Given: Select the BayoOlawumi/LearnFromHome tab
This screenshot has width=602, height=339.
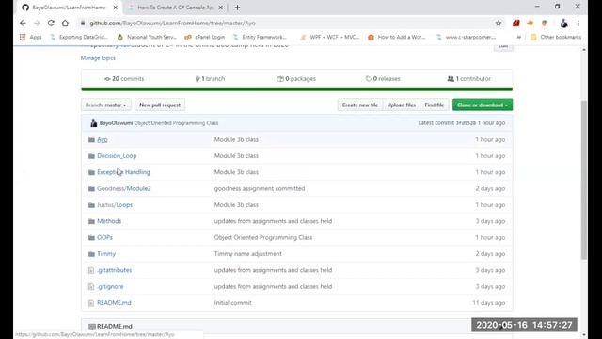Looking at the screenshot, I should point(69,8).
